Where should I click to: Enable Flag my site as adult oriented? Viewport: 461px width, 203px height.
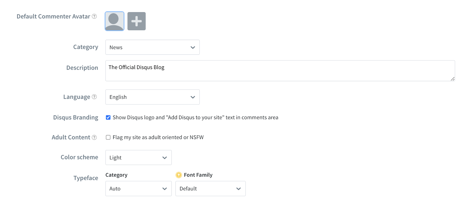[108, 137]
